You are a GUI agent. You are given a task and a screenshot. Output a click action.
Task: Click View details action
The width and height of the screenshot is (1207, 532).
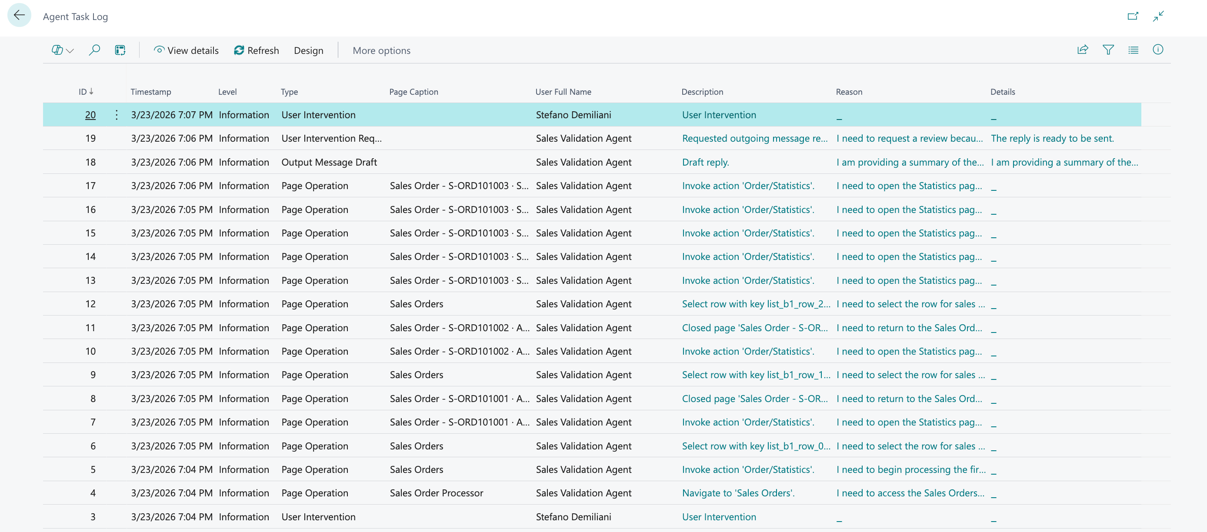pyautogui.click(x=186, y=50)
